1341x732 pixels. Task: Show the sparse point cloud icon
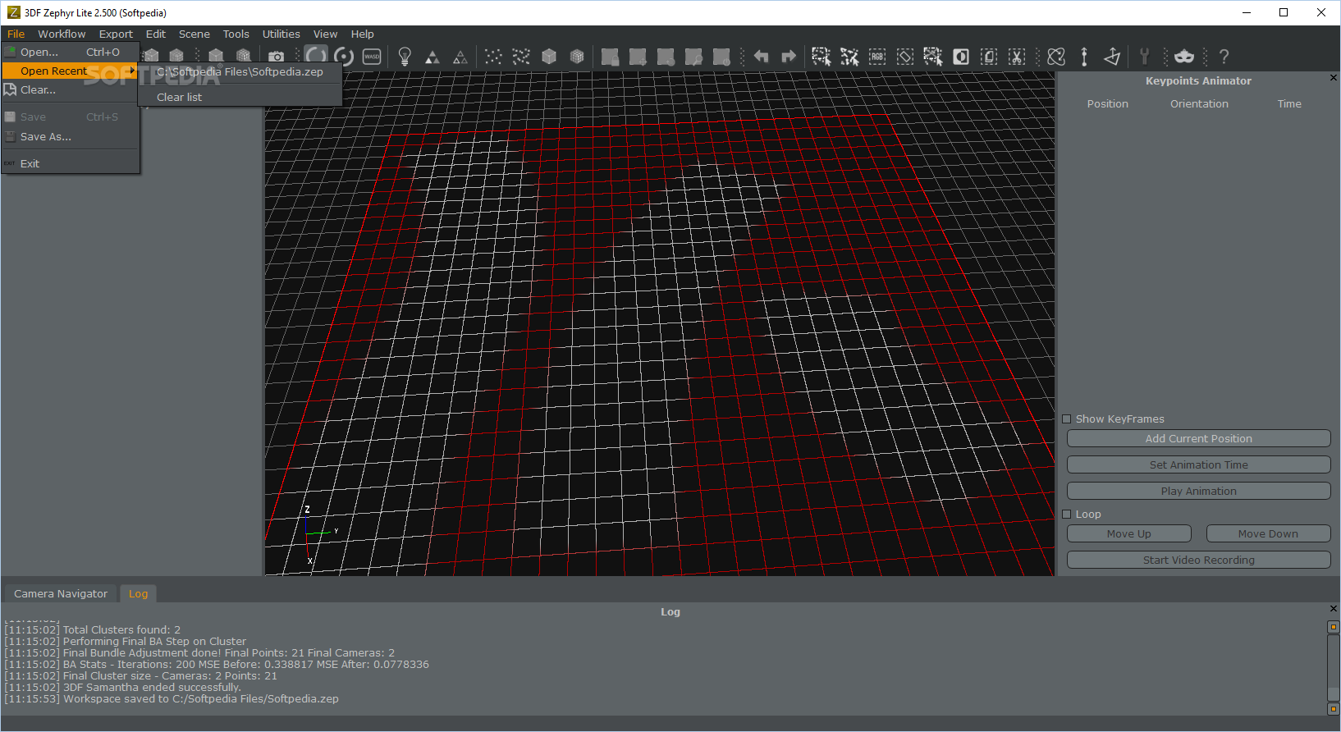click(x=493, y=57)
